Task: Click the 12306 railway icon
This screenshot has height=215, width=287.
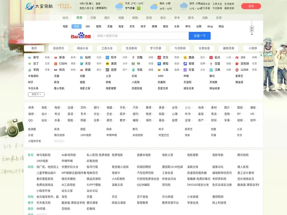Action: 237,70
